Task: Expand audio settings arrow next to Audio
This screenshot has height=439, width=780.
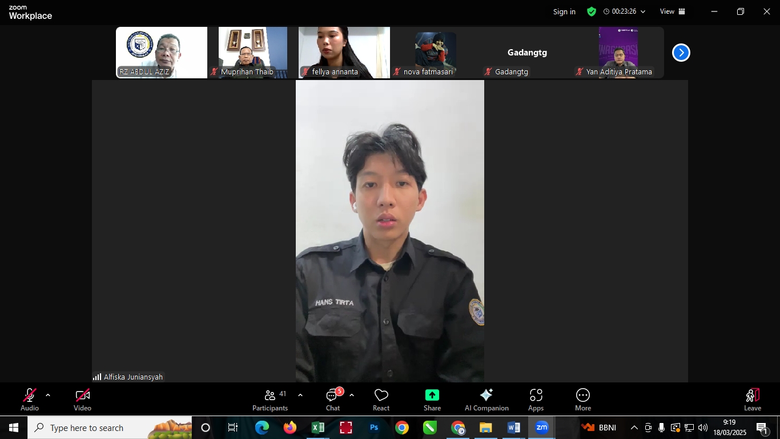Action: (48, 395)
